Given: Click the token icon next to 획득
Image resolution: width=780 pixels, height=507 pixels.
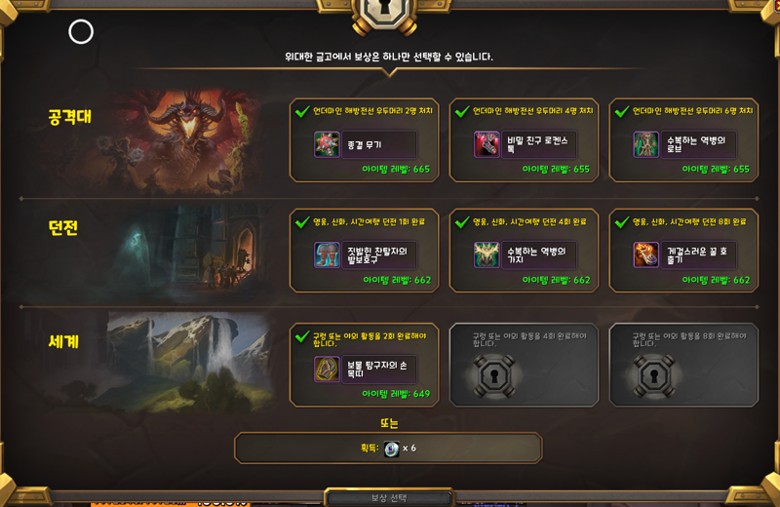Looking at the screenshot, I should pos(392,448).
